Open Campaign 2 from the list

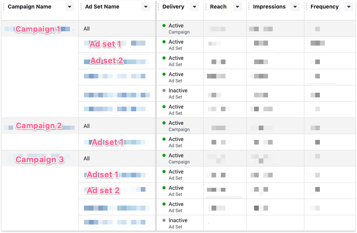(x=39, y=126)
